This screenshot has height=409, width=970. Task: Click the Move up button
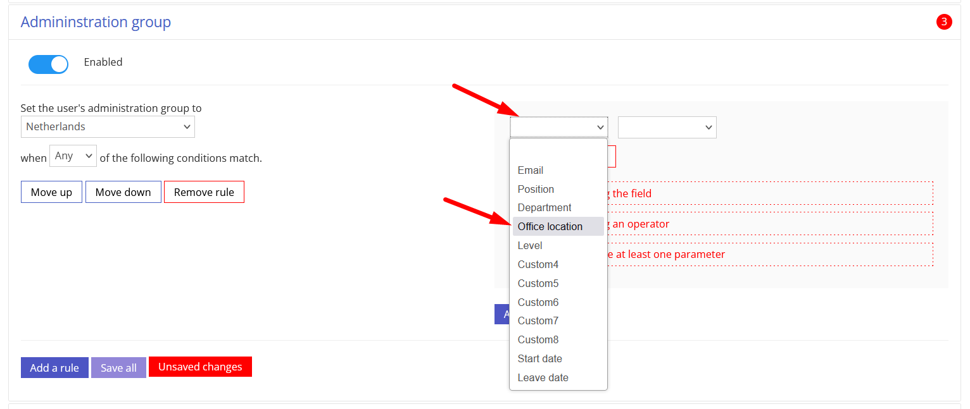pos(51,192)
